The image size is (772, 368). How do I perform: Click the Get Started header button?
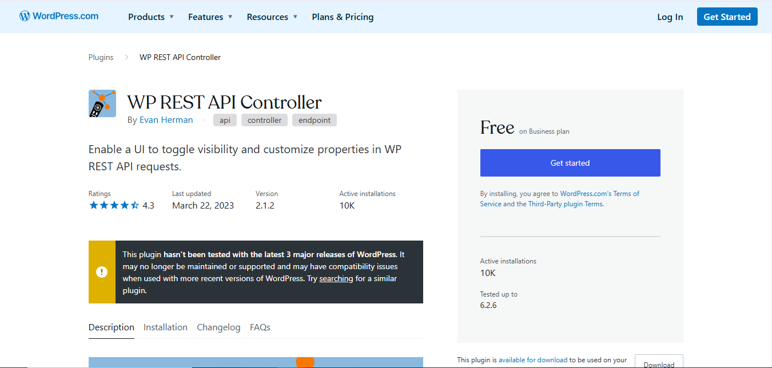tap(727, 17)
